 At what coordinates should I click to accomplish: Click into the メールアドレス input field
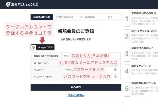(91, 63)
